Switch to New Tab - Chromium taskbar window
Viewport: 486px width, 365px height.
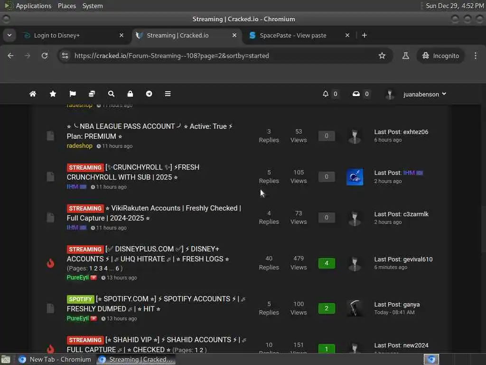coord(55,359)
